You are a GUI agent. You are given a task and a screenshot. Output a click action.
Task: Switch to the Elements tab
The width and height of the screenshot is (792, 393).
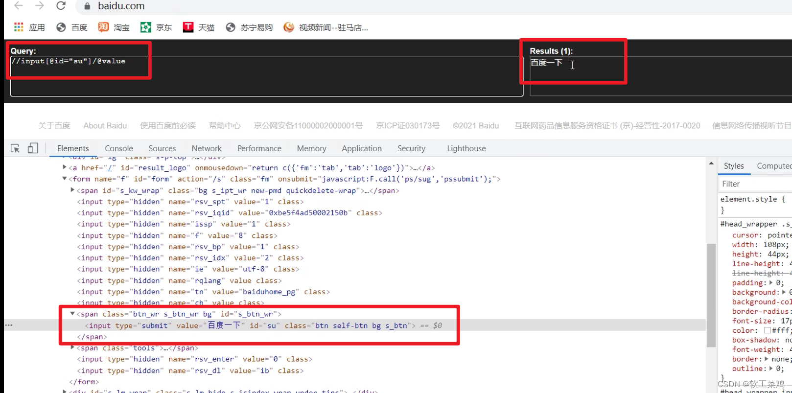click(73, 148)
